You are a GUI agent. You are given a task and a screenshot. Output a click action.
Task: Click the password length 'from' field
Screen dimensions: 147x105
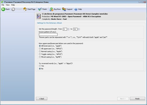tap(65, 29)
